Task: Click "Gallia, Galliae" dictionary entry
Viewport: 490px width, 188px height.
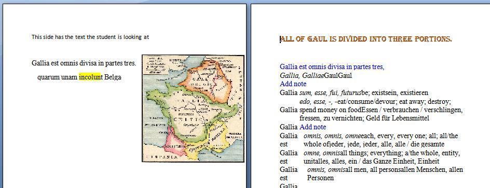Action: [x=316, y=75]
